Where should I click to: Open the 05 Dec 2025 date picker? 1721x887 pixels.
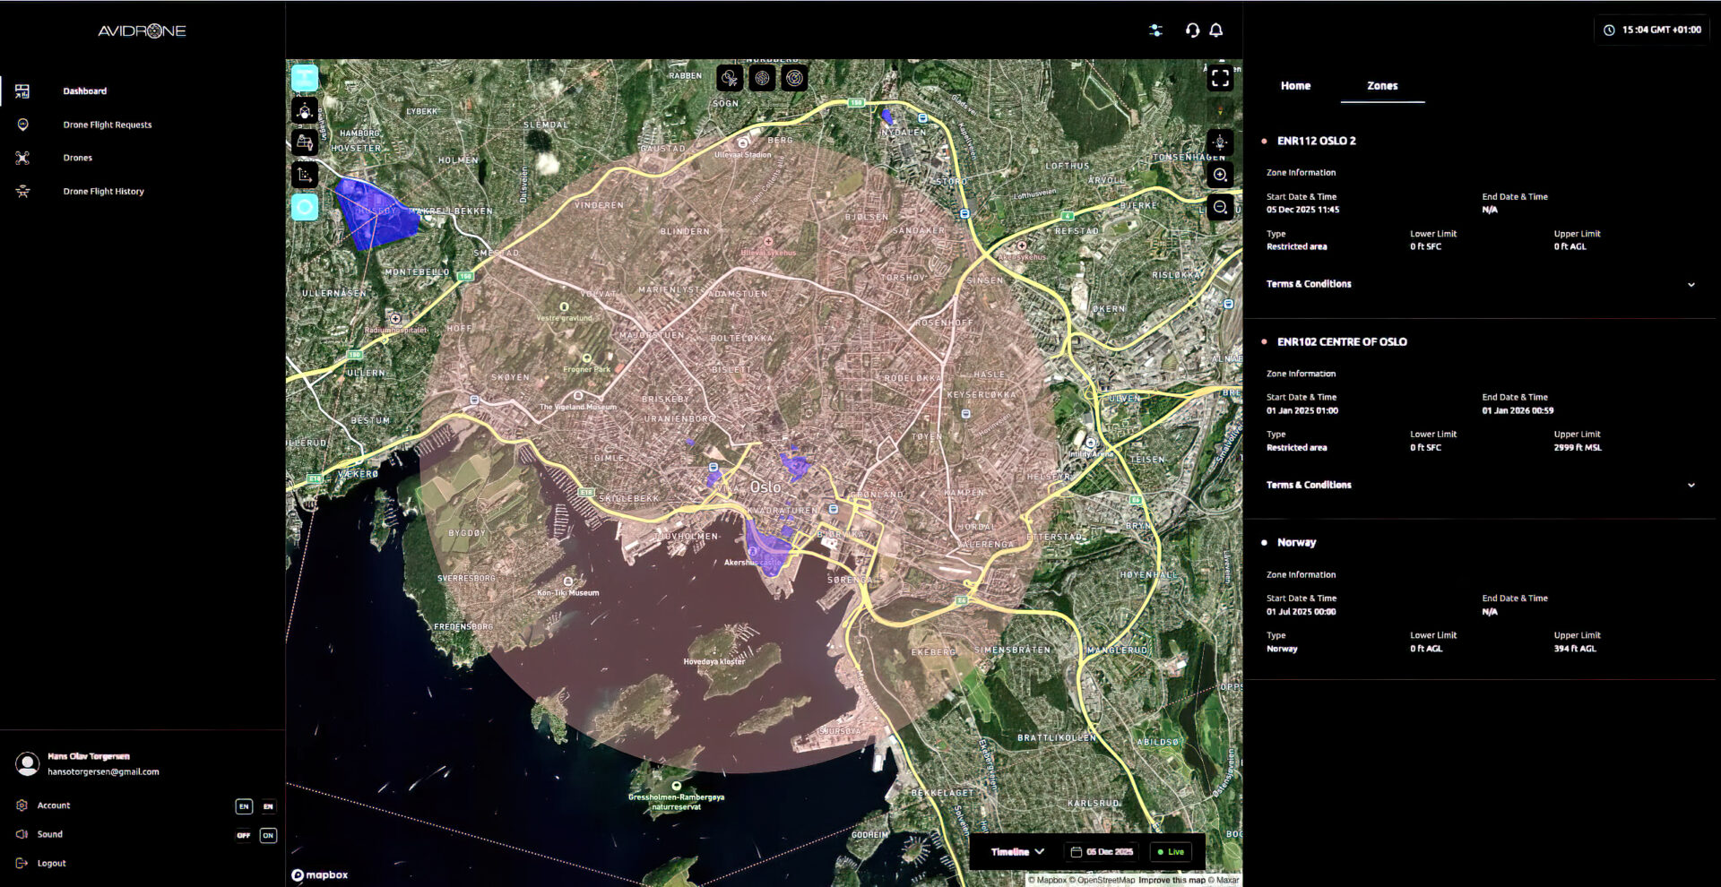click(1103, 852)
